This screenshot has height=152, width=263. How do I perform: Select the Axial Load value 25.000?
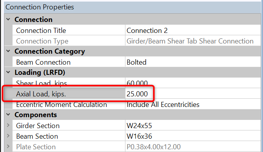[x=137, y=94]
